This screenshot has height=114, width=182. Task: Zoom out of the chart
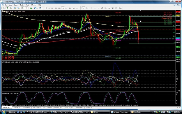19,8
